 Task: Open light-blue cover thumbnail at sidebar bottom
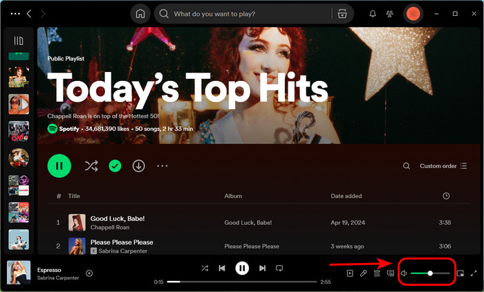(x=19, y=239)
